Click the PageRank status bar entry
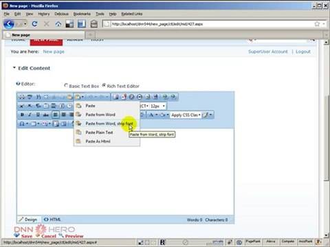The height and width of the screenshot is (247, 330). click(x=253, y=242)
